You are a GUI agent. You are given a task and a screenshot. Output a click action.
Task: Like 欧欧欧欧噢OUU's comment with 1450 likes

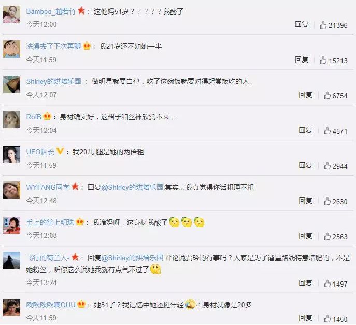(327, 319)
